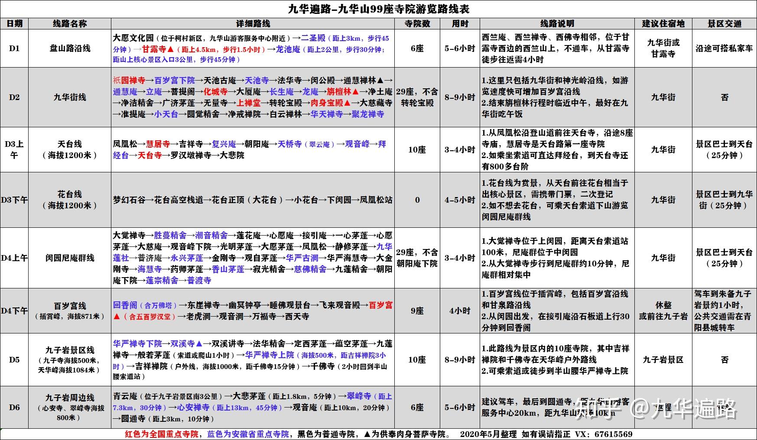757x440 pixels.
Task: Click the 5-6小时 duration in row D1
Action: coord(460,49)
